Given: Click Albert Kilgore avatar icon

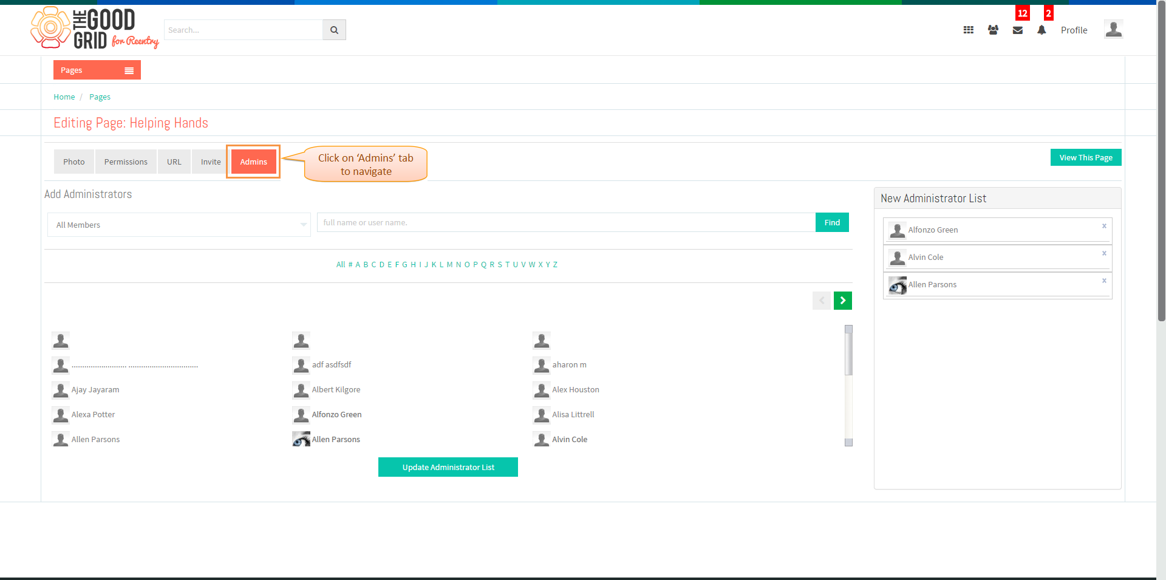Looking at the screenshot, I should tap(301, 389).
